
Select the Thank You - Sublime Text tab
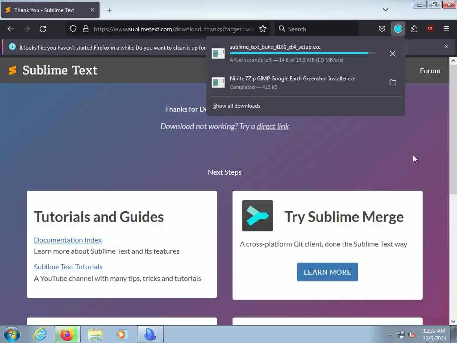[50, 10]
